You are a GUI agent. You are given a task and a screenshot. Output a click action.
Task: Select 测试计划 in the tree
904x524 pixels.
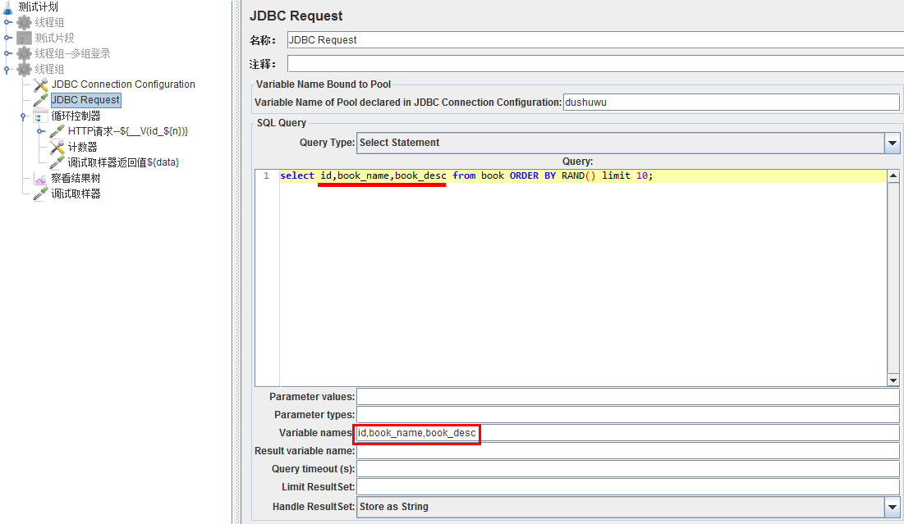tap(38, 7)
